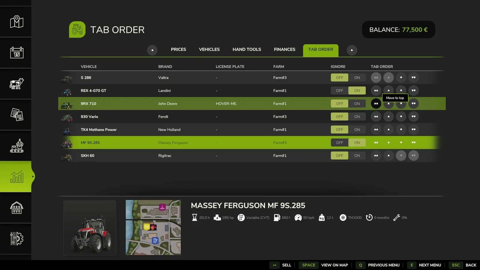Open the map page in the sidebar

tap(16, 22)
